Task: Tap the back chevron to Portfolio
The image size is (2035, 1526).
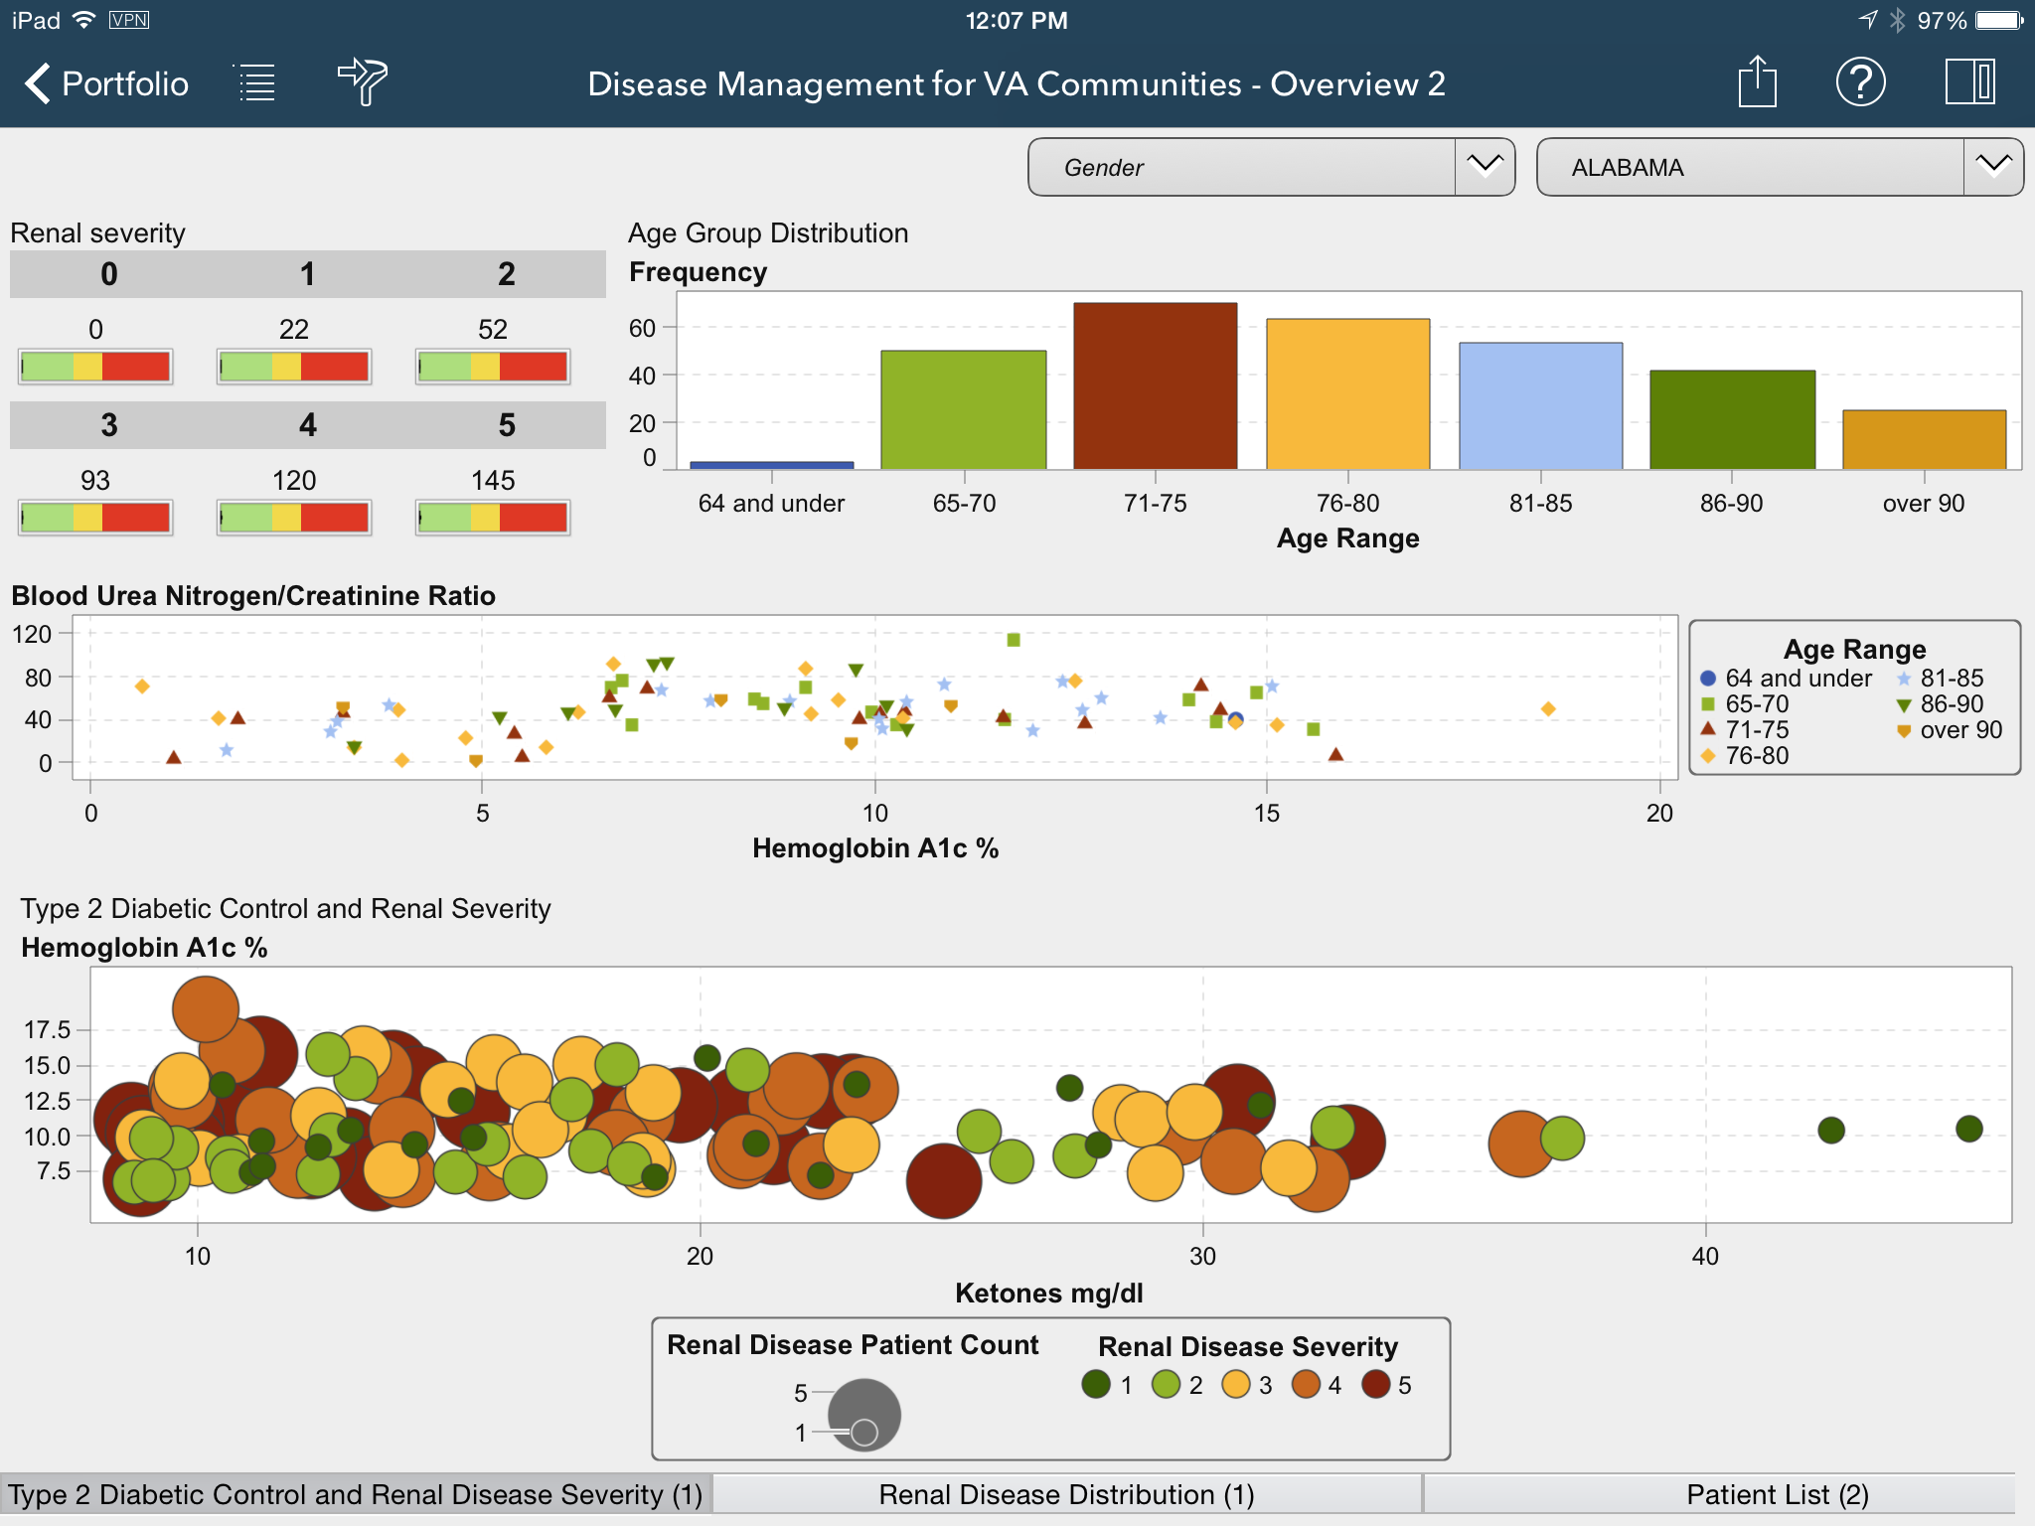Action: pos(38,83)
